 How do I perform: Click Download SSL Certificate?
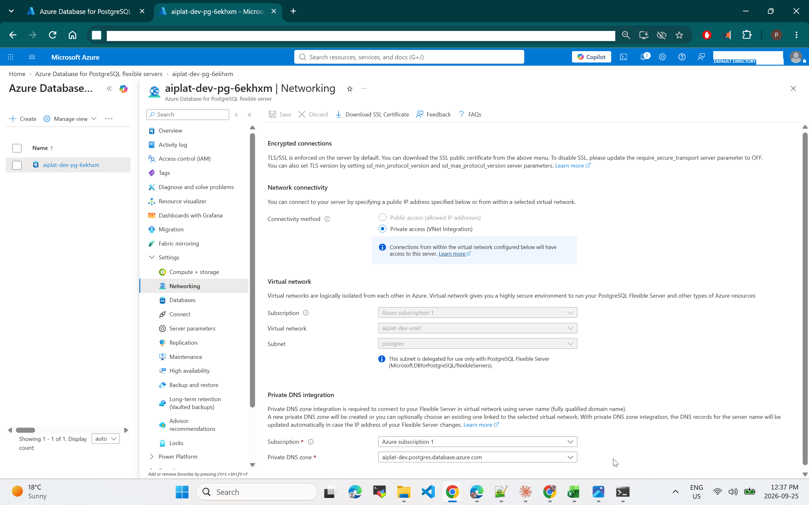372,115
